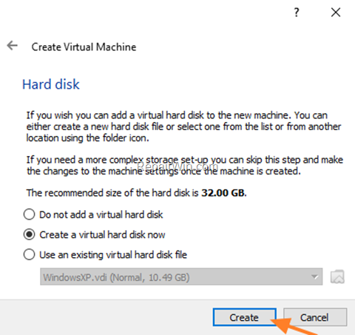Open the WindowsXP.vdi disk combo box
Viewport: 355px width, 335px height.
pos(181,277)
